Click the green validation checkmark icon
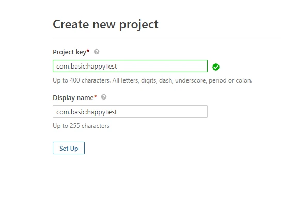 pos(216,67)
